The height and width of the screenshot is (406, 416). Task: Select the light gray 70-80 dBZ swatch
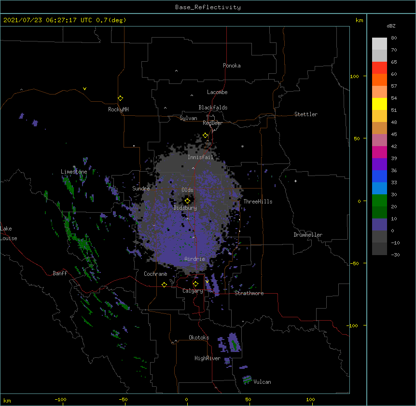[x=379, y=43]
